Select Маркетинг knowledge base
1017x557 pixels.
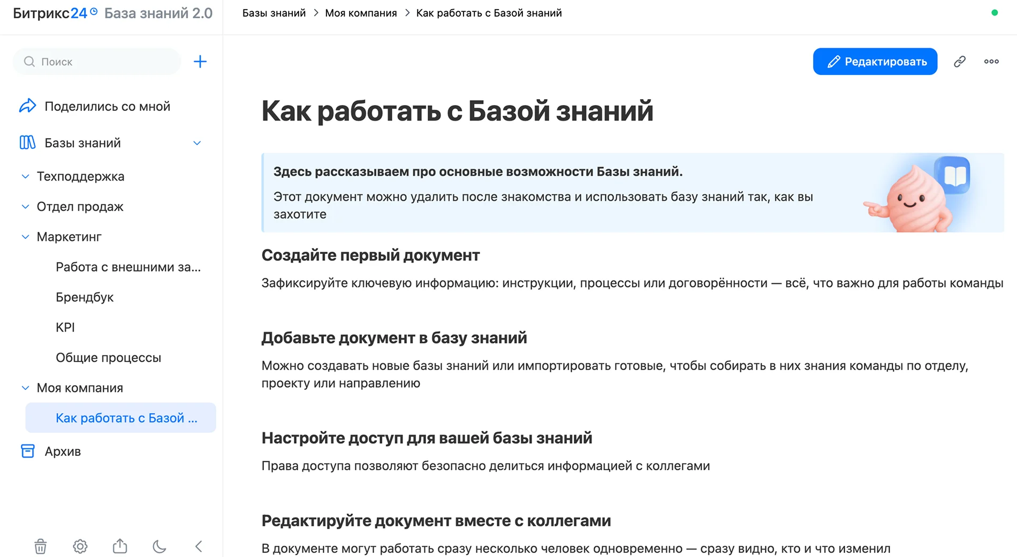69,237
